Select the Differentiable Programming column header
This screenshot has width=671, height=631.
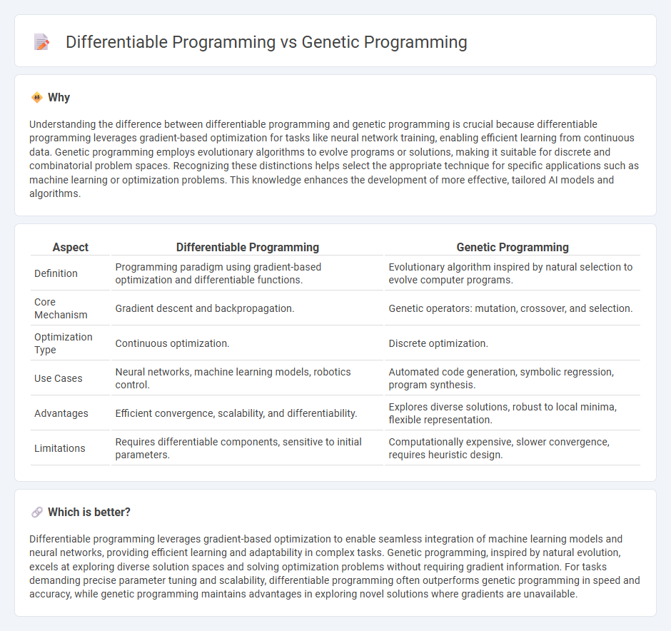click(x=248, y=247)
